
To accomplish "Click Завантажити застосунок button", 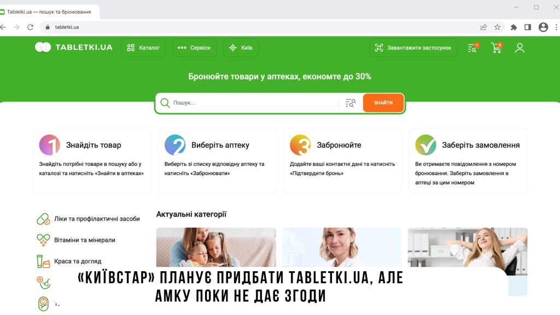I will pos(413,48).
